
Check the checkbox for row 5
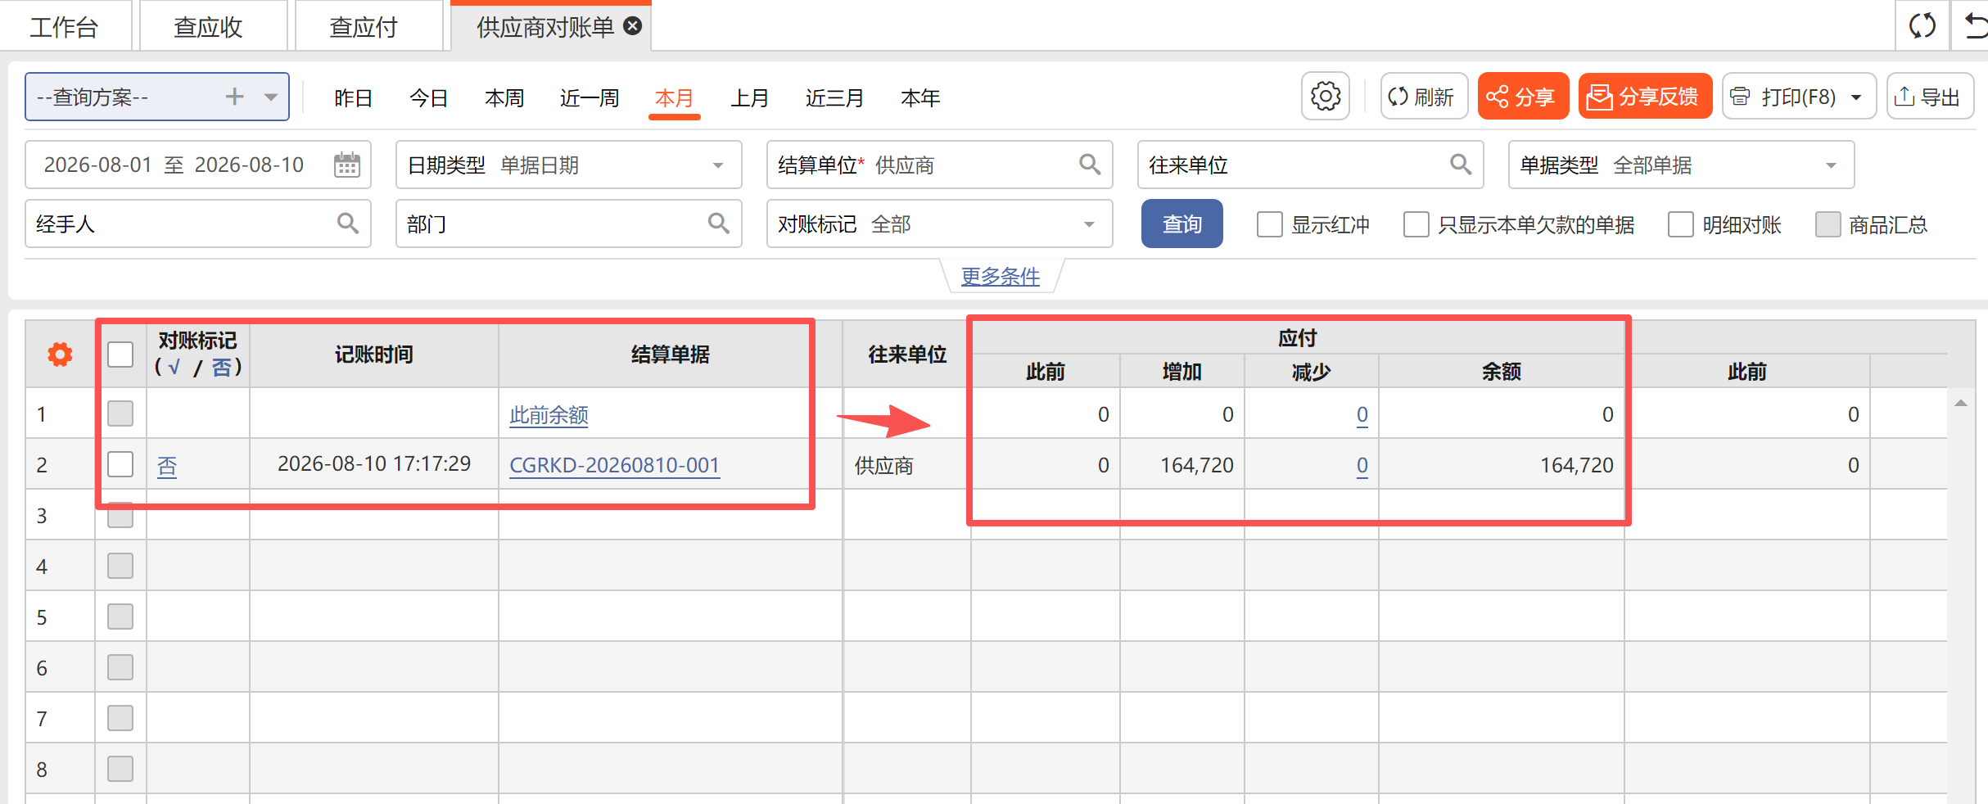[120, 617]
